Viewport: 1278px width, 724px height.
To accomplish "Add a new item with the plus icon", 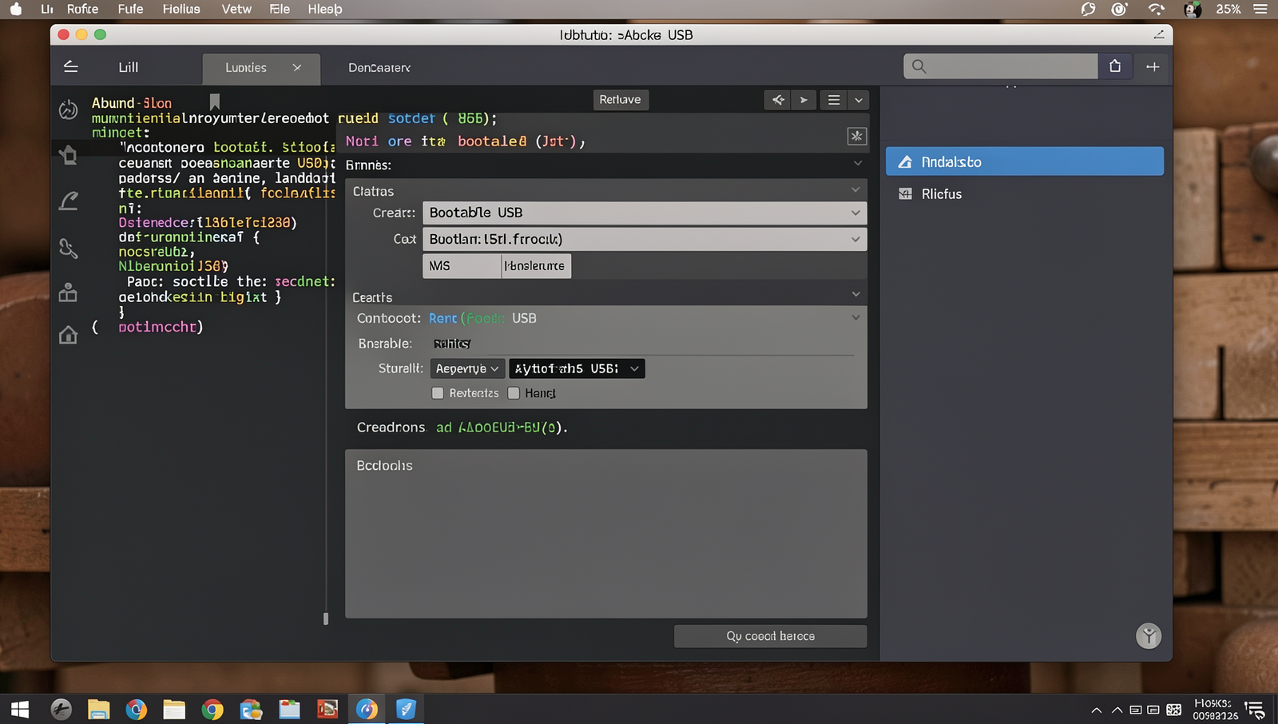I will (x=1153, y=67).
